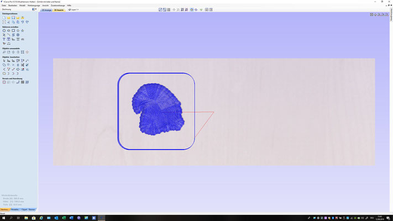This screenshot has height=221, width=393.
Task: Toggle the first icon in the top toolbar
Action: click(160, 9)
